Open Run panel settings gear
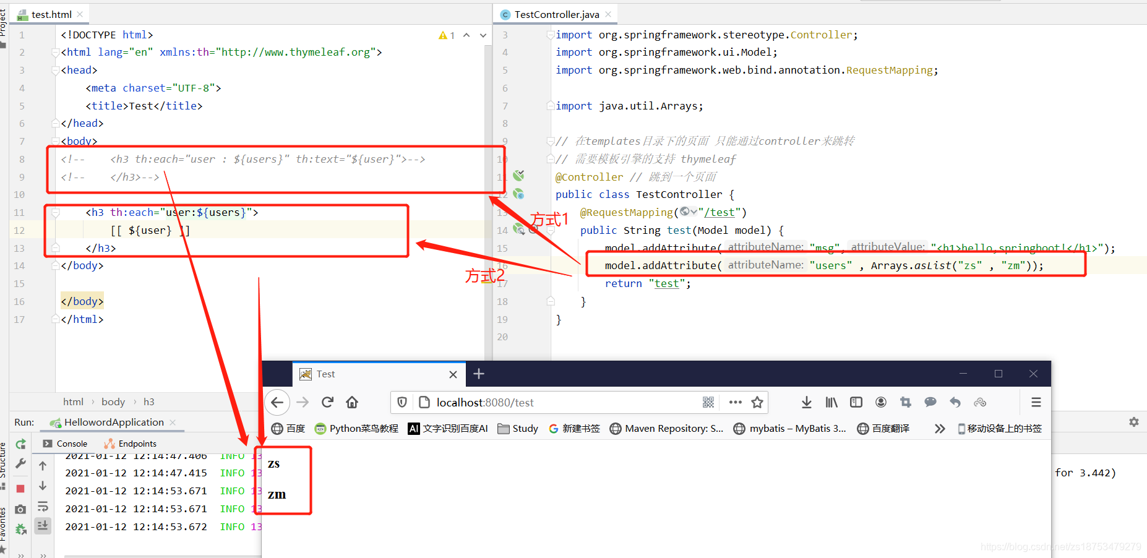The width and height of the screenshot is (1147, 558). (1133, 422)
